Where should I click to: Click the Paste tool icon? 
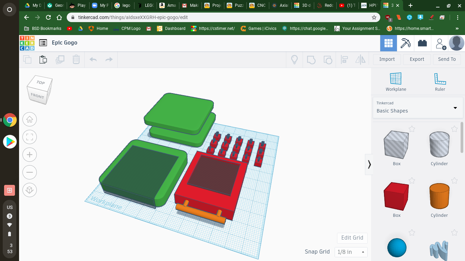tap(43, 59)
